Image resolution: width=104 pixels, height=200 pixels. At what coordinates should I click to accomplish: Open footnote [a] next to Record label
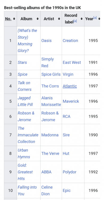[x=75, y=21]
